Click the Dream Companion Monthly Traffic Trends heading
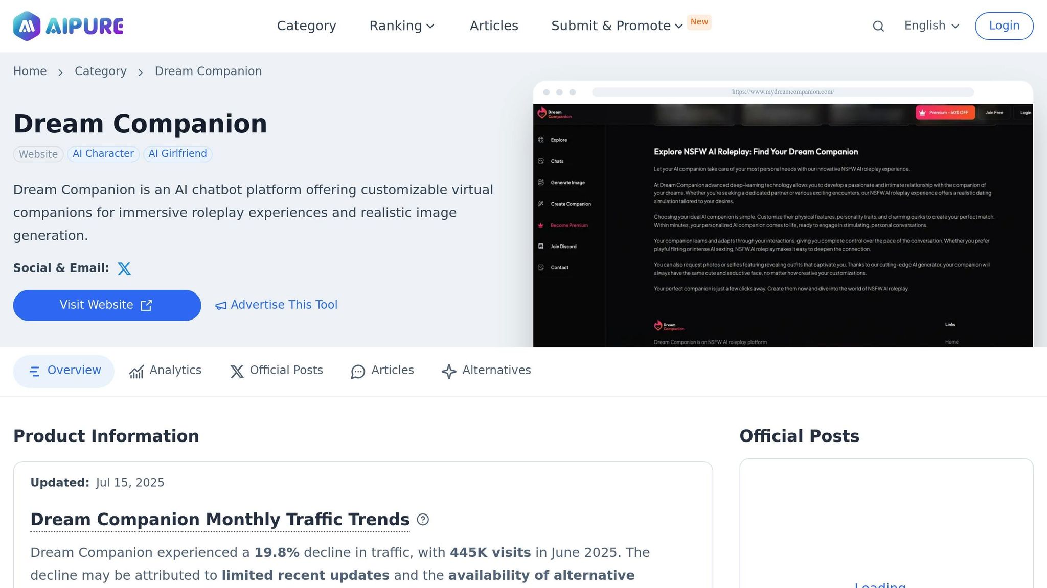Viewport: 1047px width, 588px height. [220, 520]
